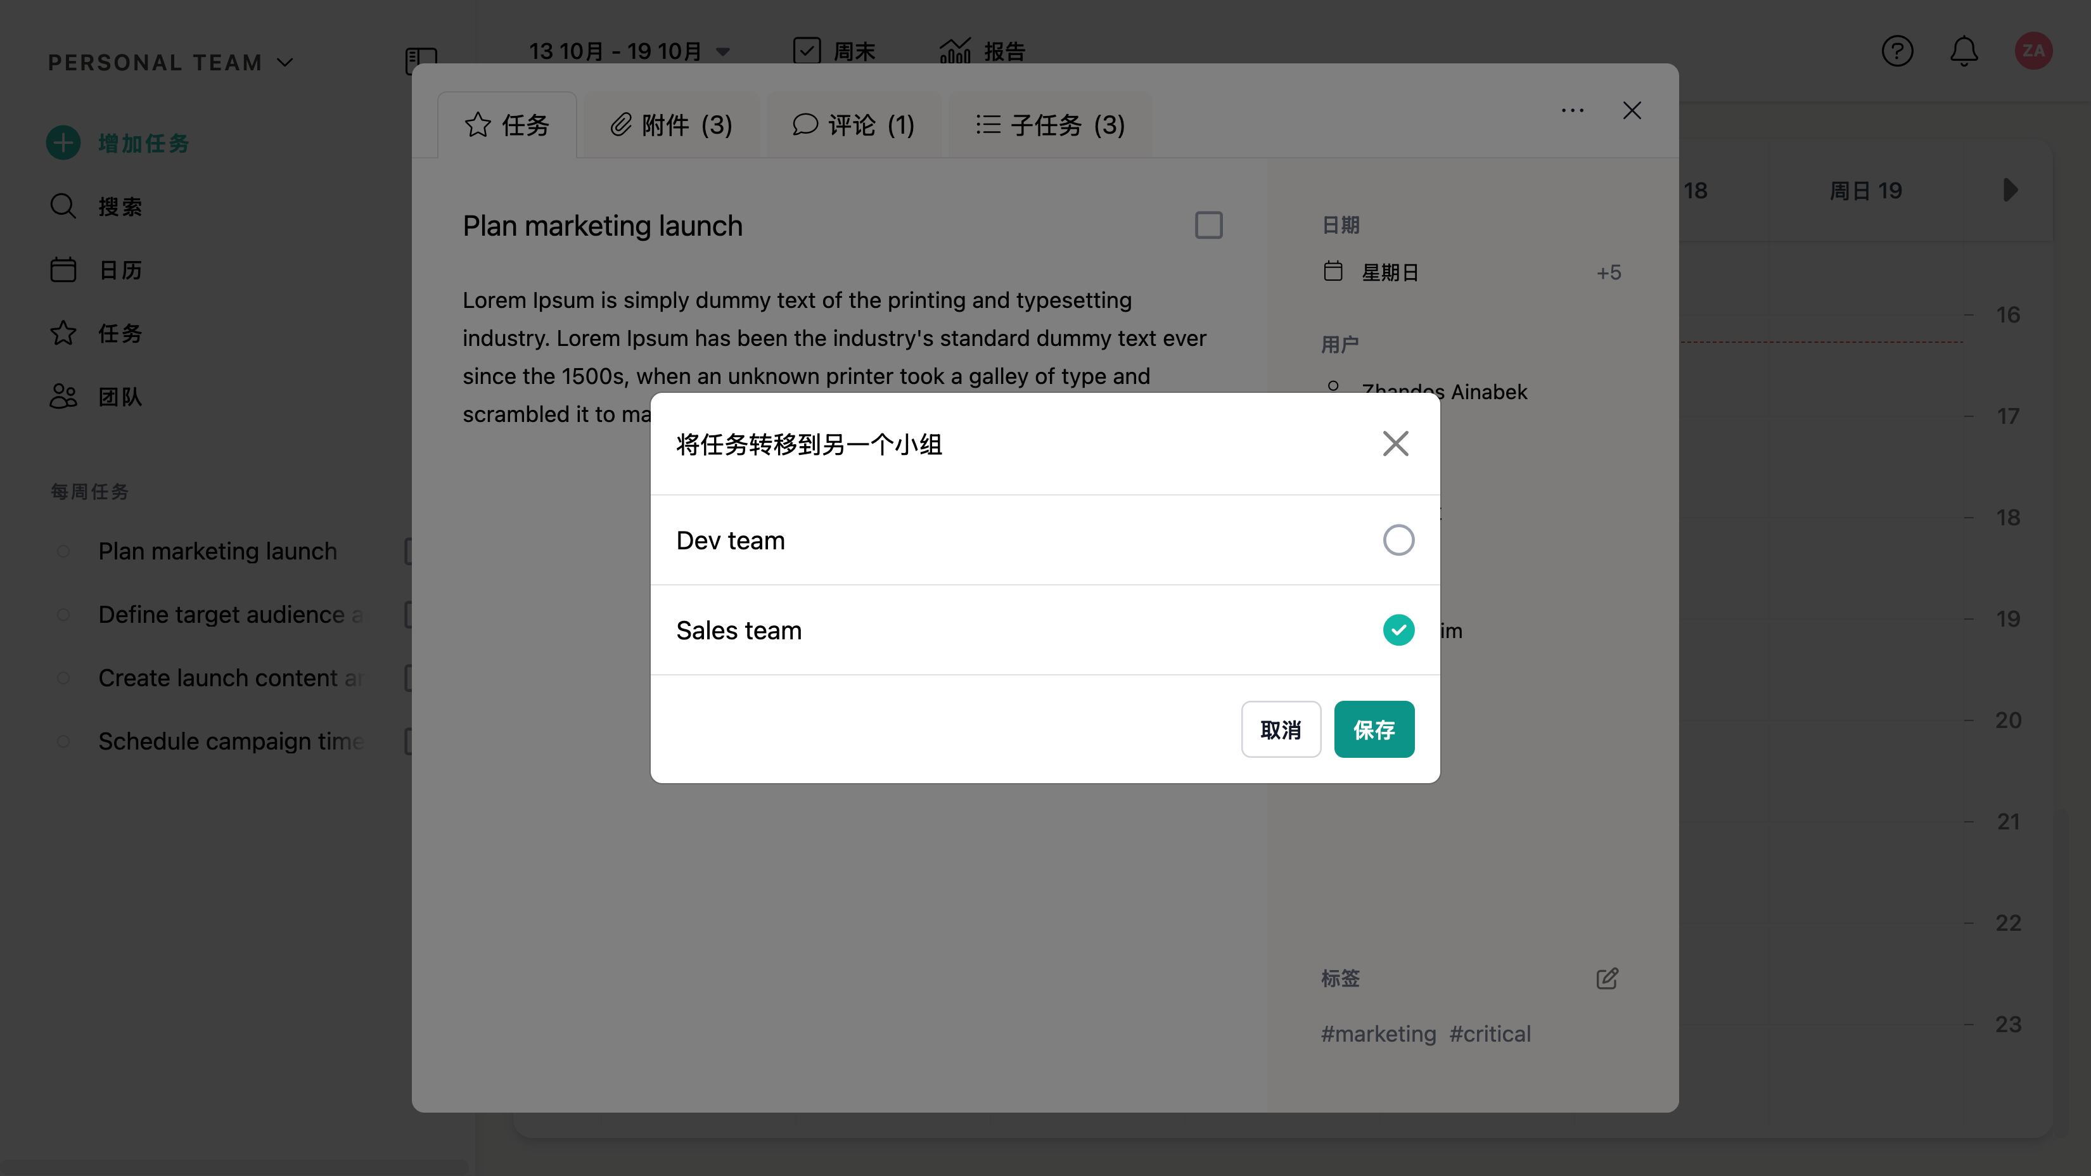Open the date range dropdown arrow
The width and height of the screenshot is (2091, 1176).
[x=722, y=52]
